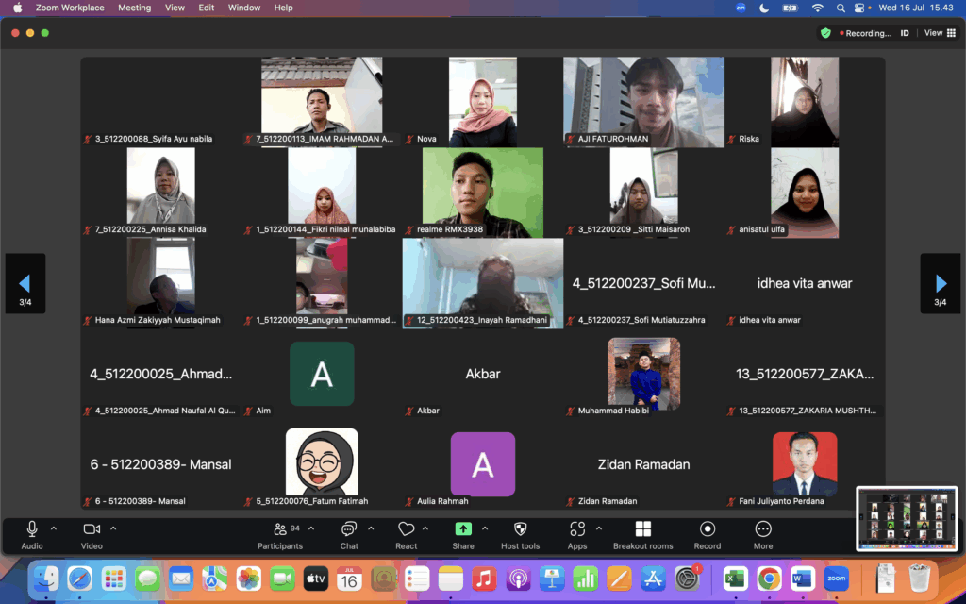
Task: Open the View layout button
Action: 940,33
